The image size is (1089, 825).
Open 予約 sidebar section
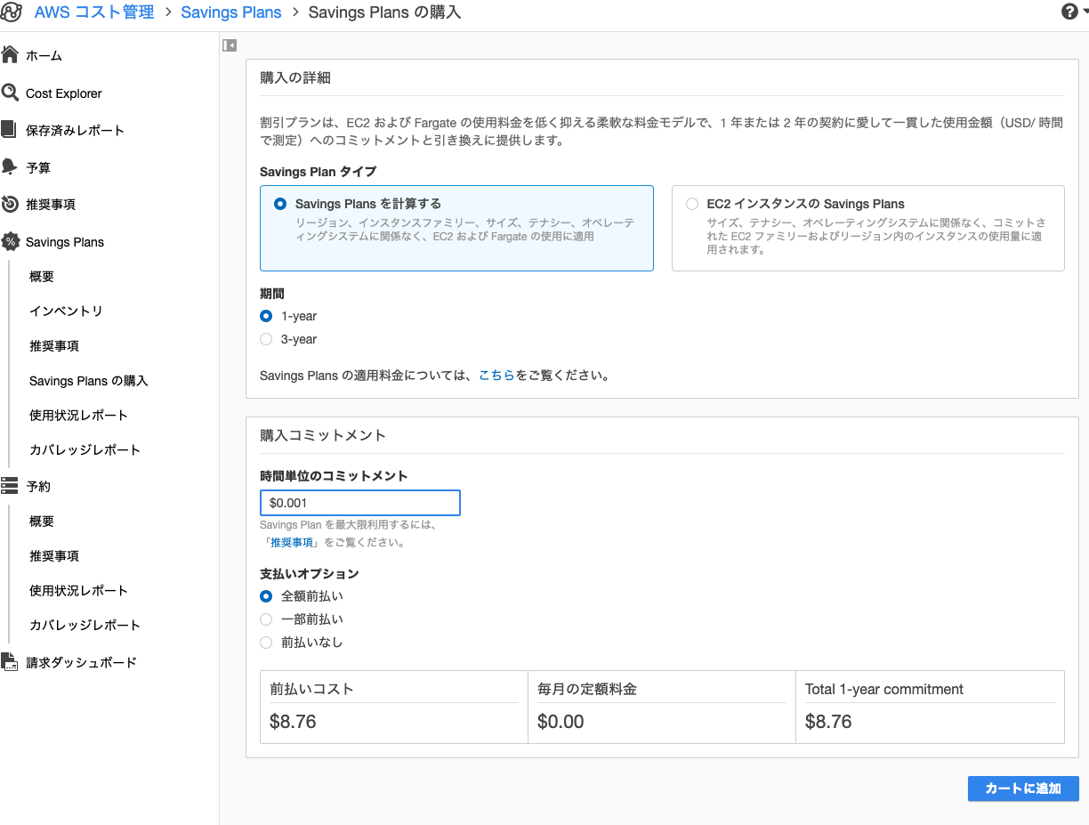click(x=38, y=487)
